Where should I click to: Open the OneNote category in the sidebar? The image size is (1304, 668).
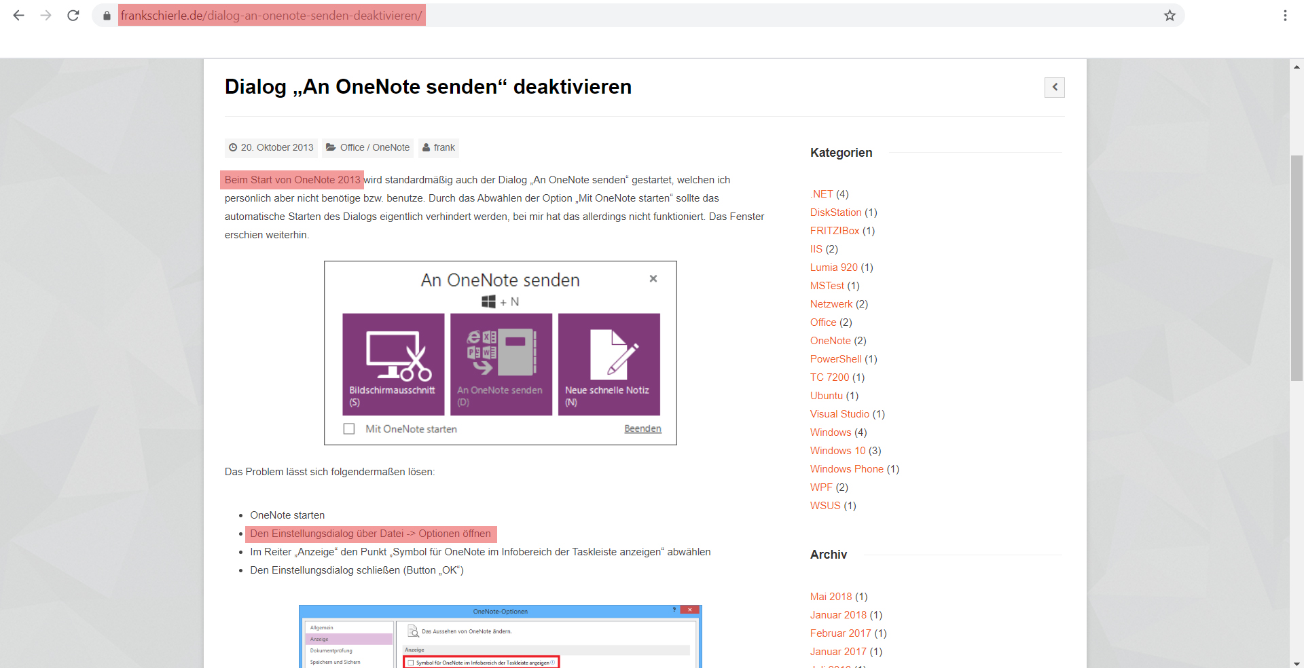point(831,341)
